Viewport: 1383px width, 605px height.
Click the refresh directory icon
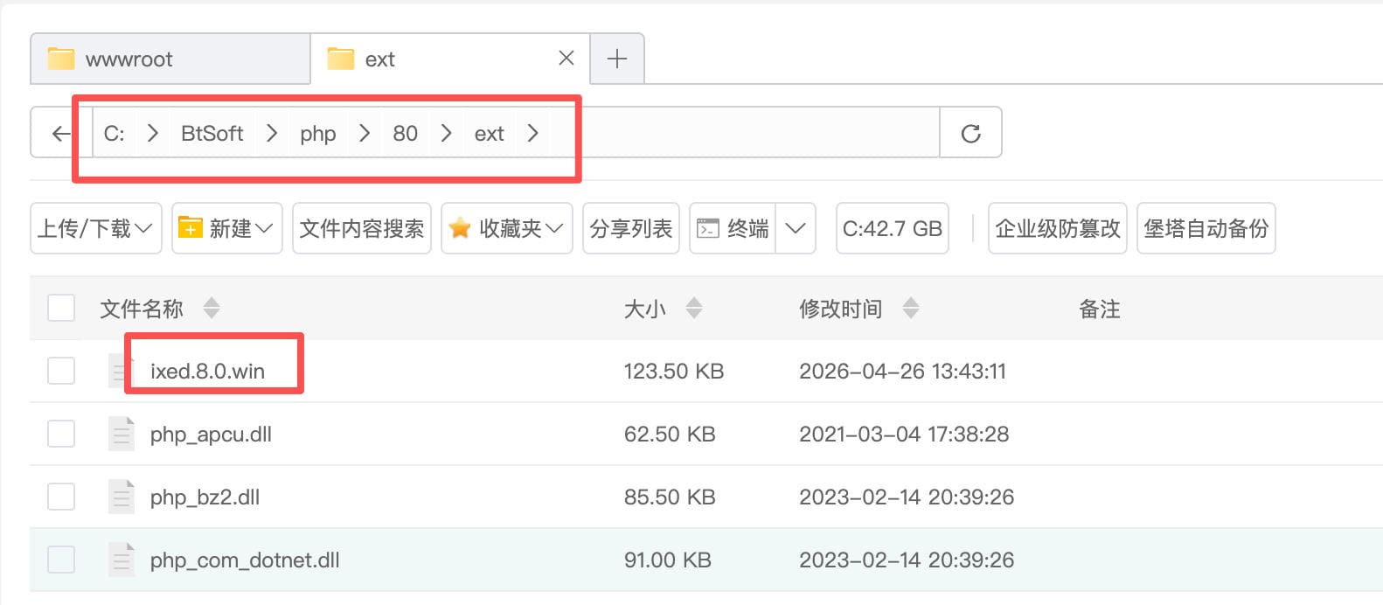coord(970,134)
